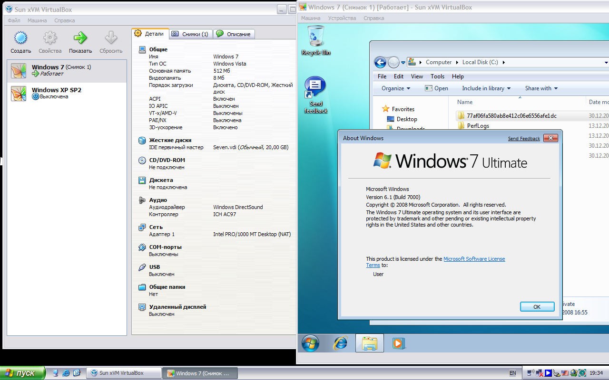Open the Help menu in Explorer

point(458,76)
